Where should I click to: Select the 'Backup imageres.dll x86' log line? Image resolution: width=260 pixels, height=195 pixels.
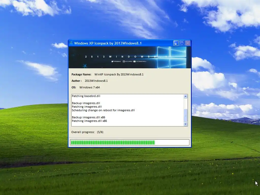point(88,117)
